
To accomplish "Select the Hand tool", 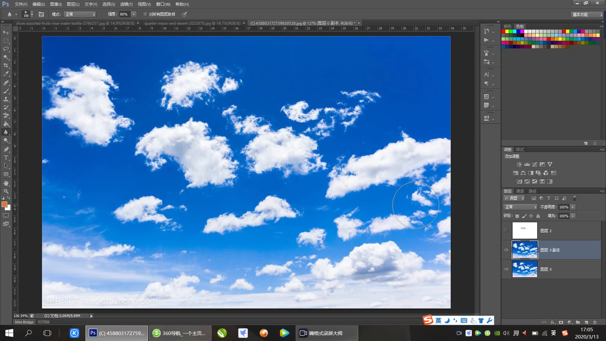I will (x=6, y=183).
